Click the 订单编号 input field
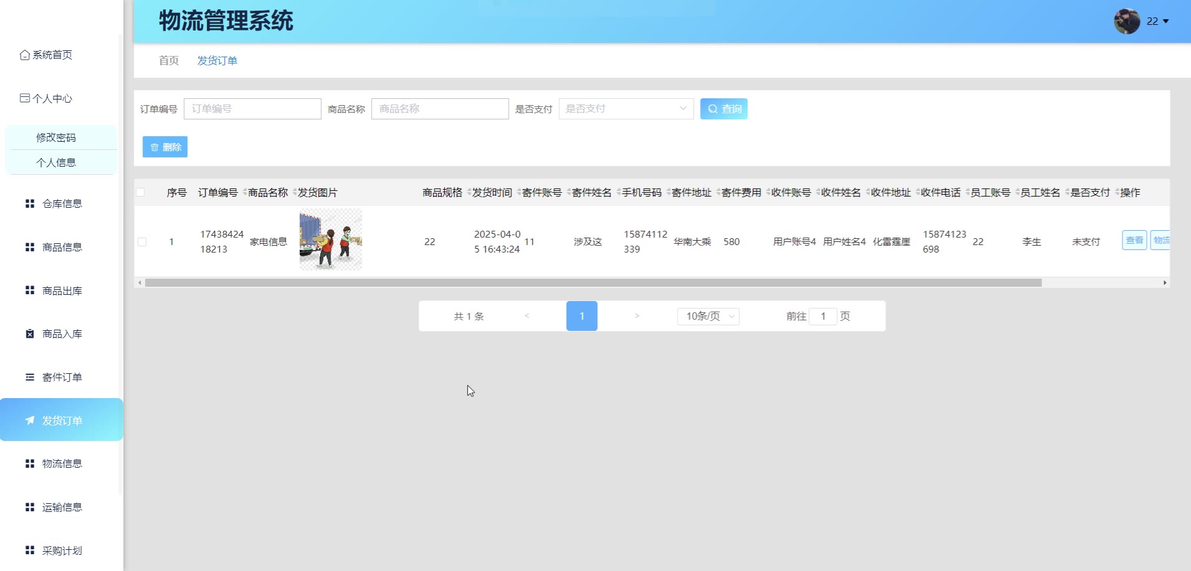 (252, 109)
